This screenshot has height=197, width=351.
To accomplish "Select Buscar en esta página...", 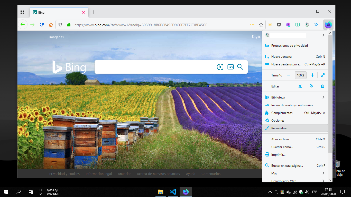I will [295, 166].
